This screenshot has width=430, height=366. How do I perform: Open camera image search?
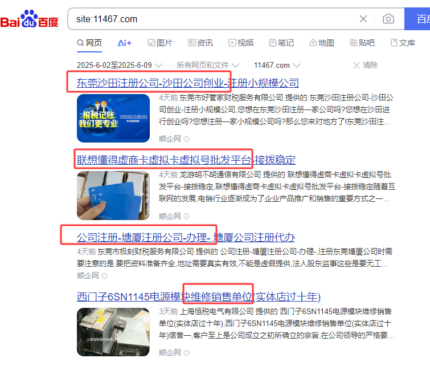coord(388,19)
